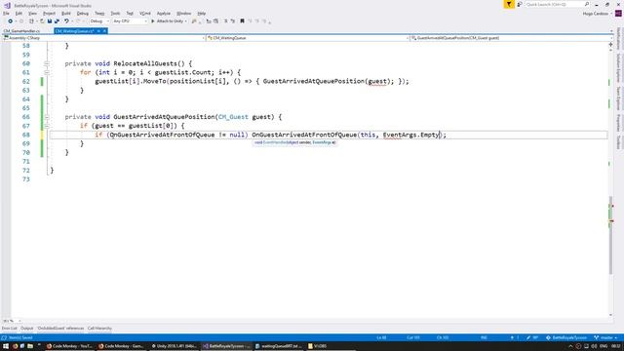Open the File menu
624x351 pixels.
coord(6,13)
